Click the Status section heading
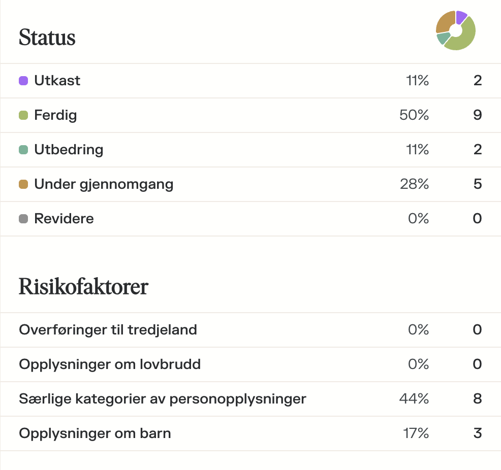 coord(47,38)
